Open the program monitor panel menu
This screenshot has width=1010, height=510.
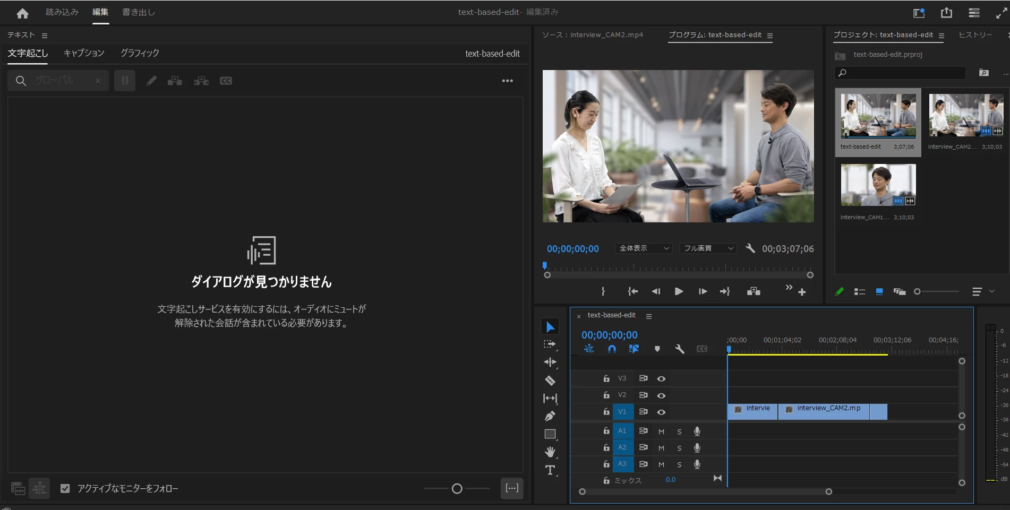769,36
